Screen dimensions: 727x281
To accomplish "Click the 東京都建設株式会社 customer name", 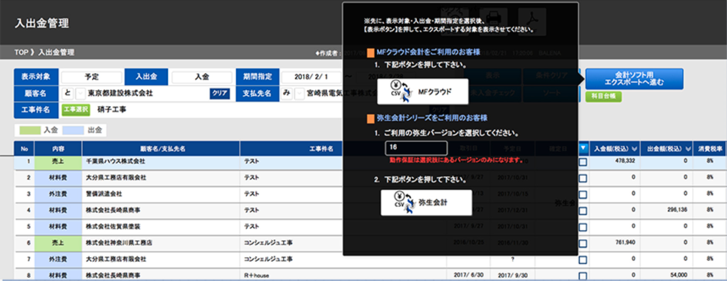I will 120,93.
